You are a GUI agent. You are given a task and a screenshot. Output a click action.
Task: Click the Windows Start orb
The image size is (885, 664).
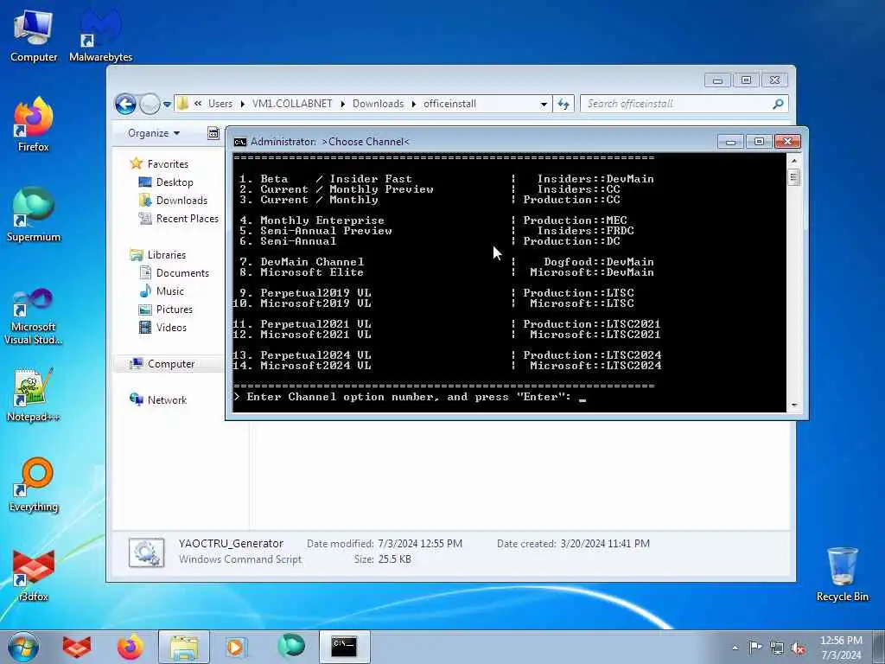point(23,647)
